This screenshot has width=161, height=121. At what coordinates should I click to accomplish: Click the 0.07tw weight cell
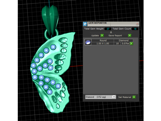pos(125,44)
